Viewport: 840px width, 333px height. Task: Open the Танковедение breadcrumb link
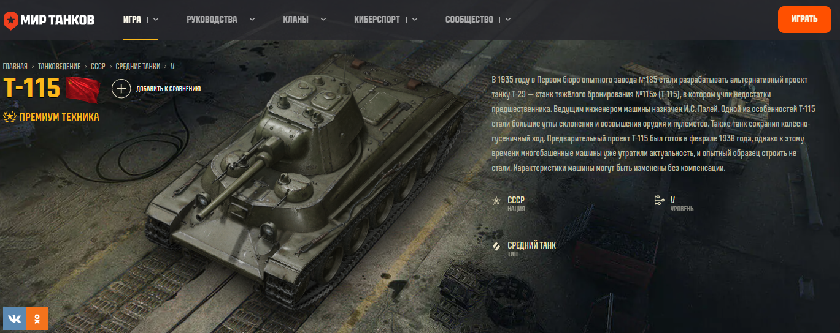(59, 66)
